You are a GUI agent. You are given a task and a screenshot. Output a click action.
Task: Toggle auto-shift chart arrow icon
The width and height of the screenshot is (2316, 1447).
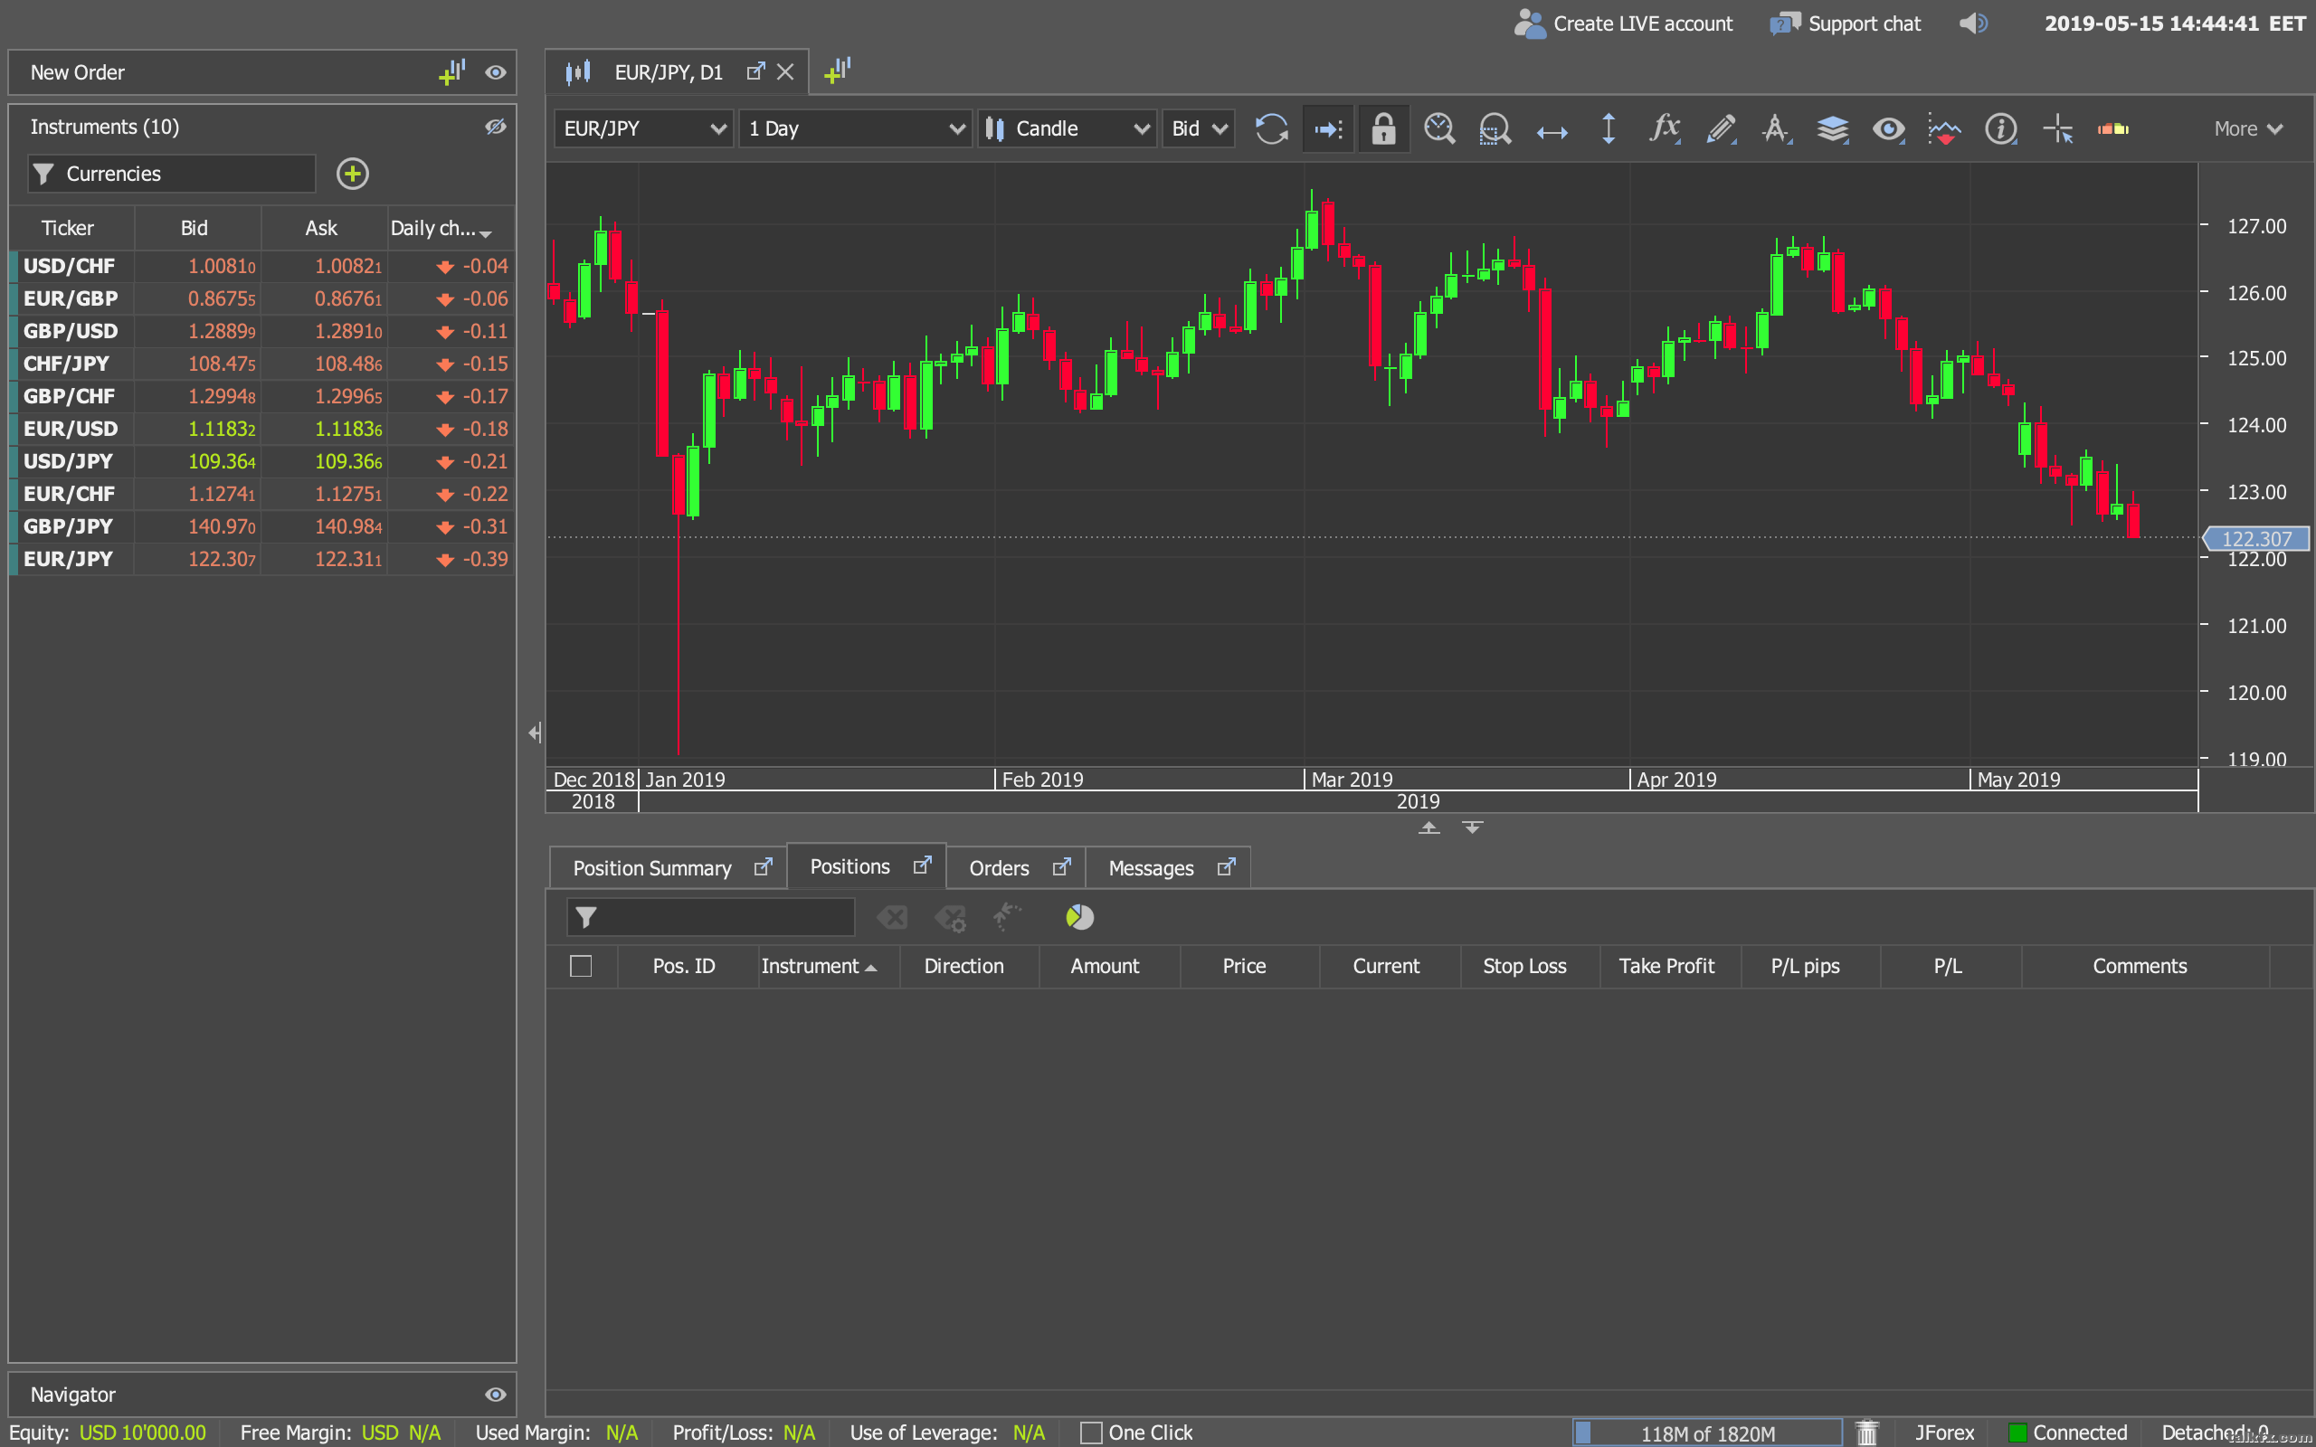[1328, 128]
